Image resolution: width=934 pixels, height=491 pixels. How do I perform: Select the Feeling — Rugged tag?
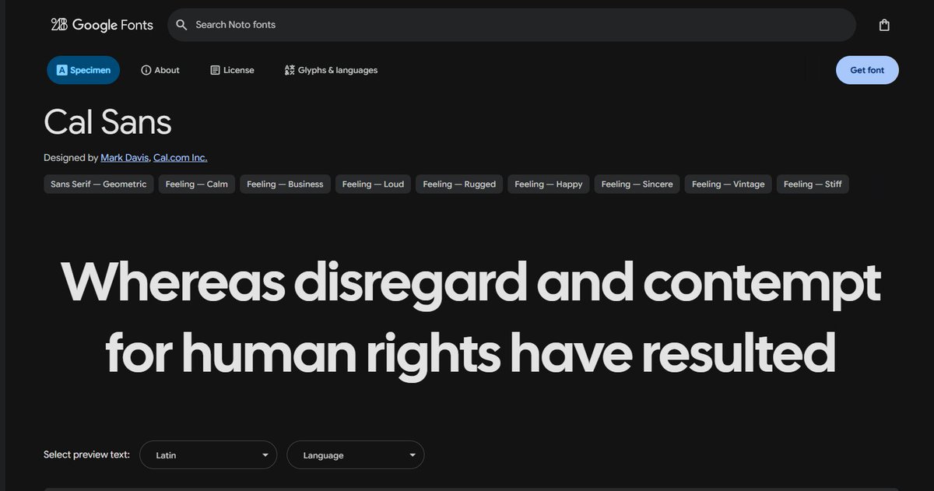point(459,184)
